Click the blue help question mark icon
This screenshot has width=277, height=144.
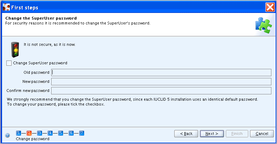click(x=7, y=135)
